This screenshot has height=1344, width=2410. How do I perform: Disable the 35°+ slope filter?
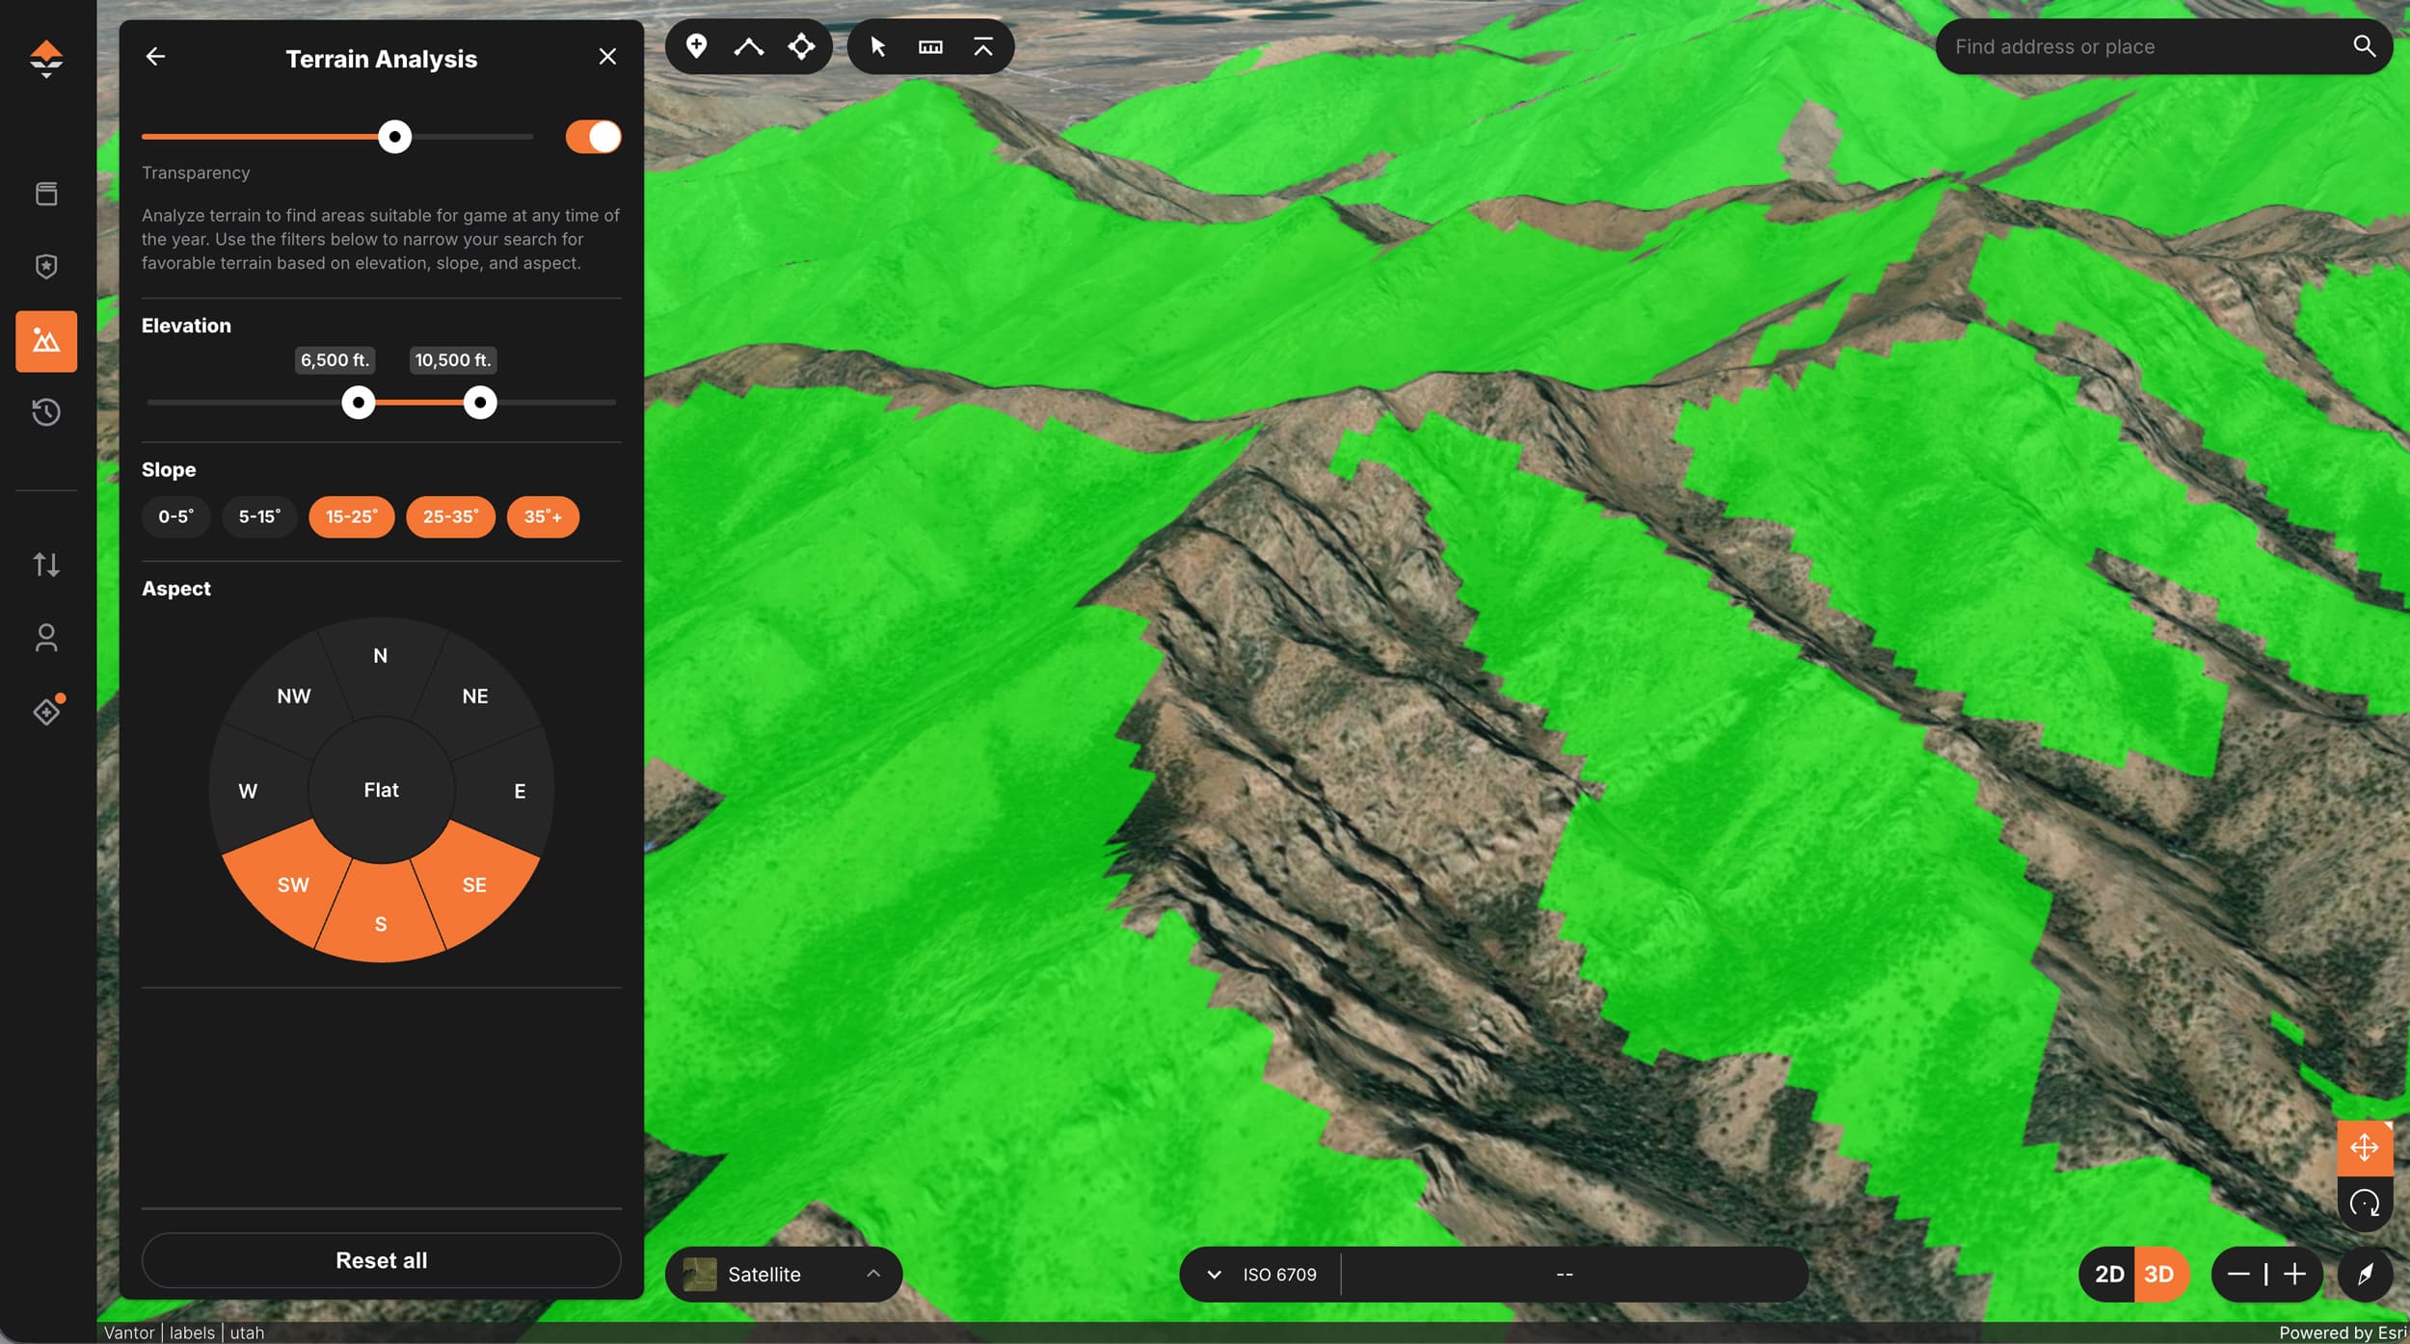point(543,516)
